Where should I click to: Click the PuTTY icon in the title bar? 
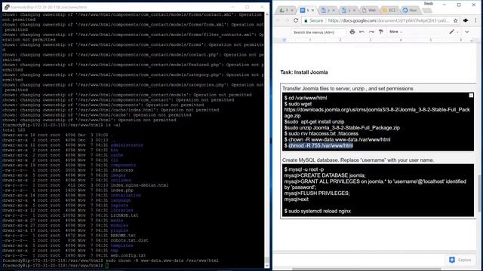tap(7, 7)
